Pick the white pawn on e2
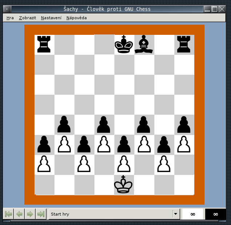 pos(124,164)
